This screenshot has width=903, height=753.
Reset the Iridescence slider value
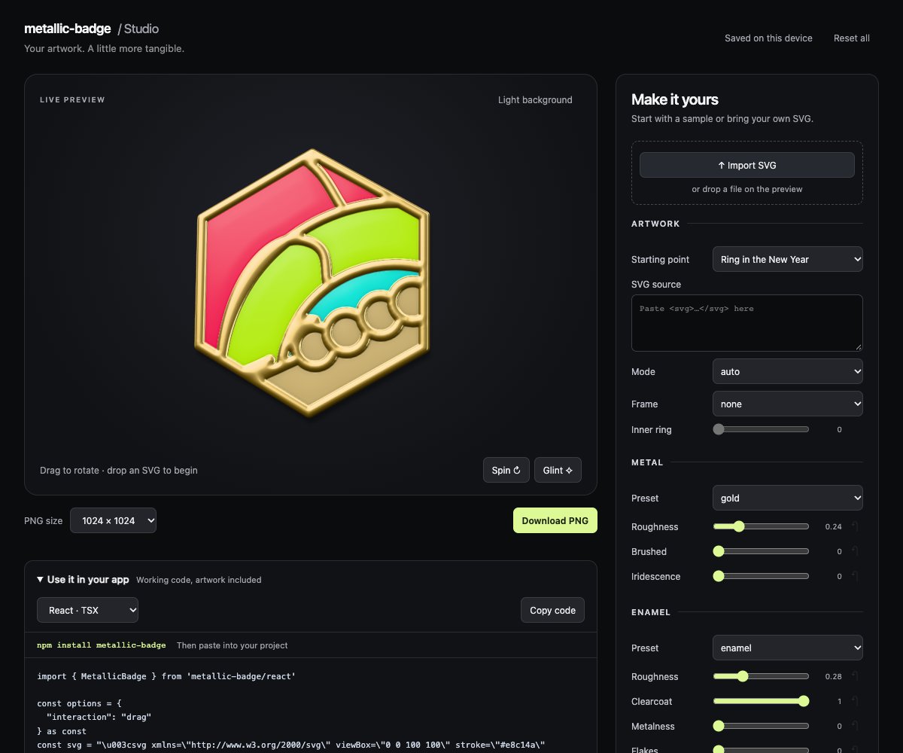pyautogui.click(x=855, y=576)
